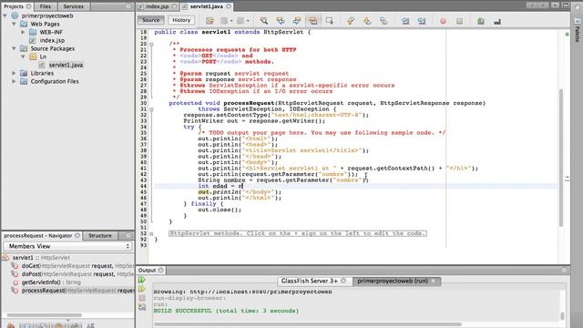Close the Output panel tab
The image size is (583, 328).
[160, 270]
